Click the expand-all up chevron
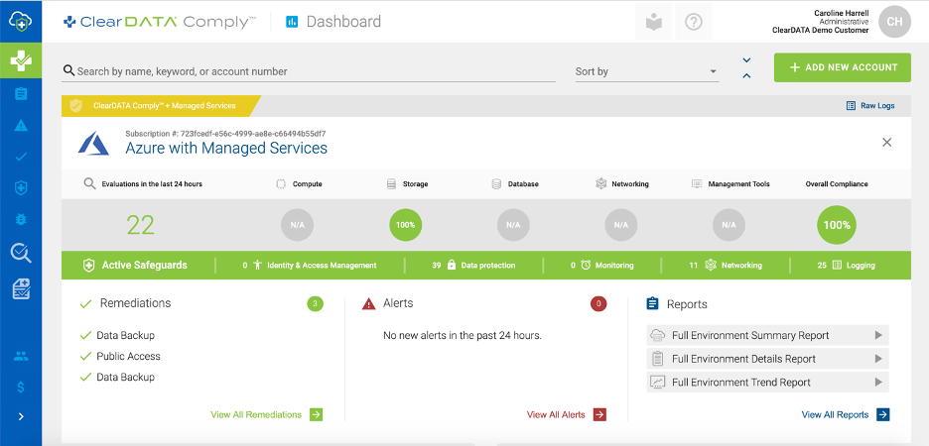The height and width of the screenshot is (446, 929). tap(746, 75)
